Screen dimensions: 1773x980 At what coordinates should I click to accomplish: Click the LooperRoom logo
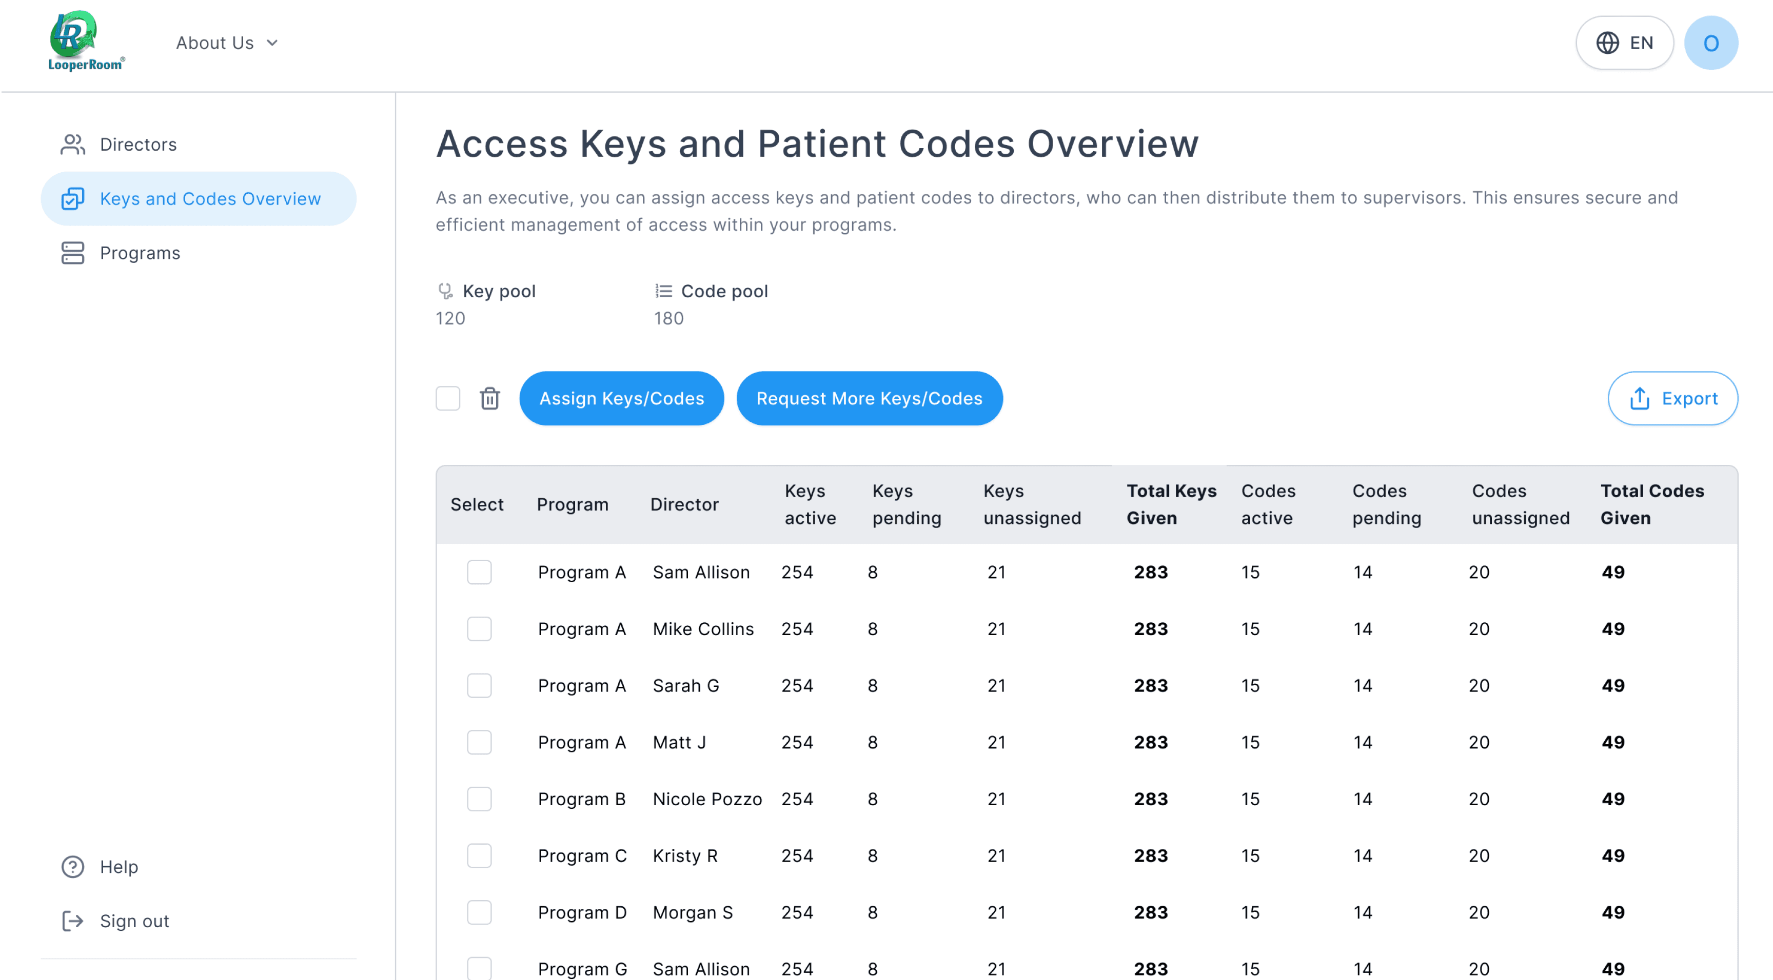tap(86, 42)
